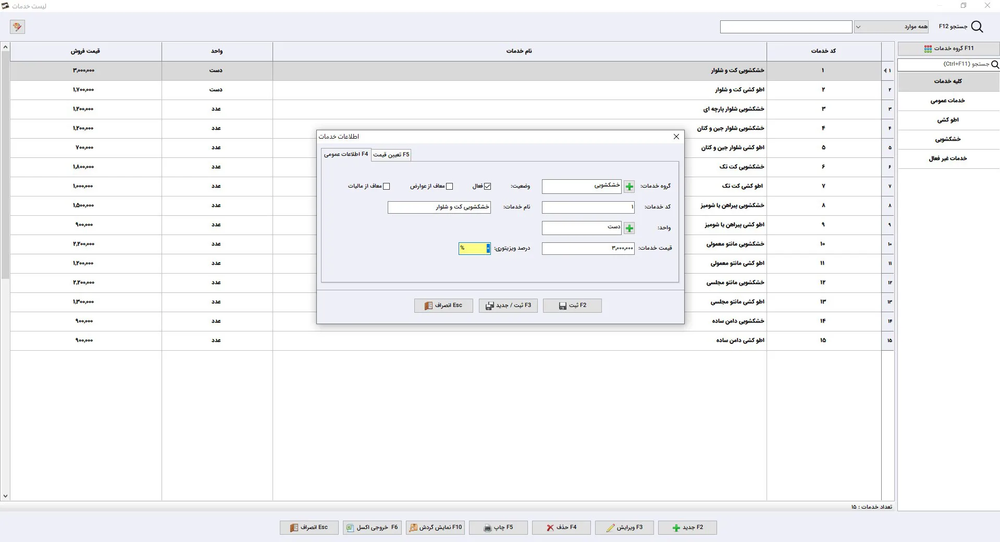This screenshot has width=1000, height=542.
Task: Enable the معاف از مالیات checkbox
Action: pos(387,186)
